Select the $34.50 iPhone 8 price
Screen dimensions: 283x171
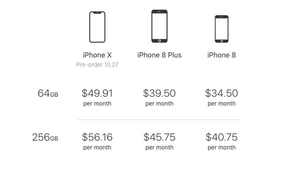[x=221, y=93]
